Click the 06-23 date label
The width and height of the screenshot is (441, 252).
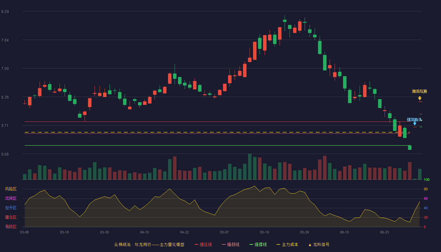pos(384,232)
